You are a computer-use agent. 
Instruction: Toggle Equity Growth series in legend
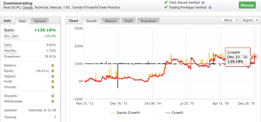[125, 113]
